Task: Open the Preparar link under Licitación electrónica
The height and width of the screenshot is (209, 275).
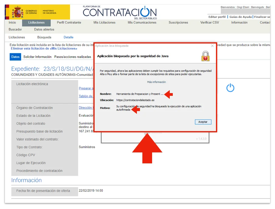Action: click(86, 88)
